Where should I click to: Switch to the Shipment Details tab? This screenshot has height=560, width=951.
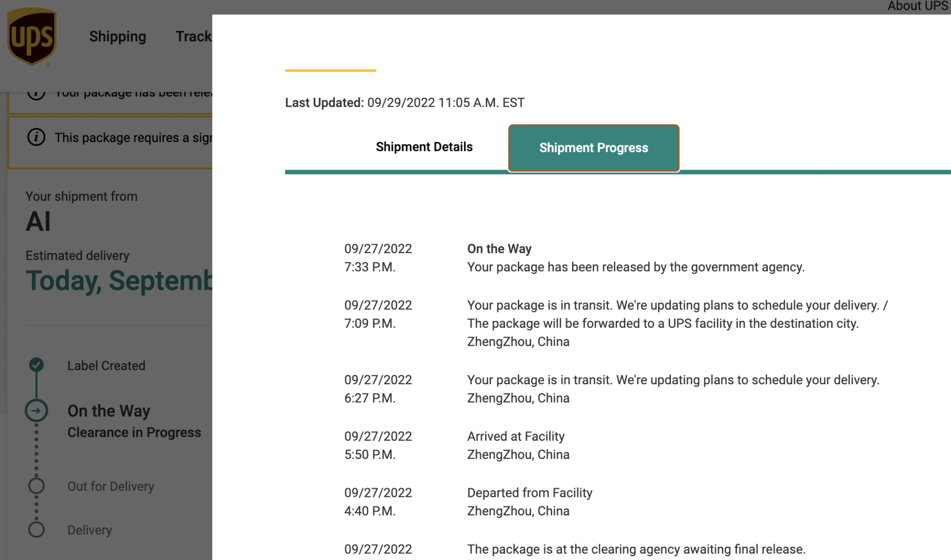pos(424,147)
